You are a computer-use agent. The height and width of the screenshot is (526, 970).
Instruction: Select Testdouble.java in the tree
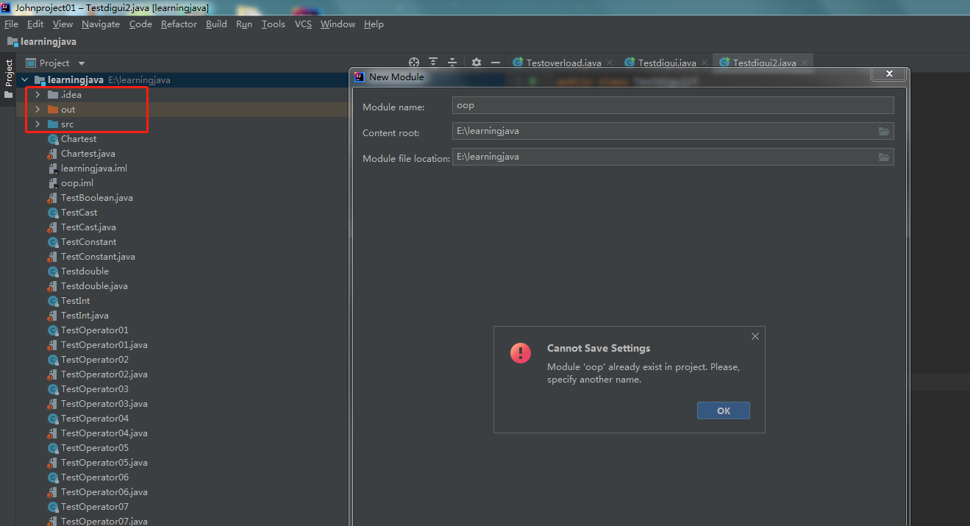[94, 286]
